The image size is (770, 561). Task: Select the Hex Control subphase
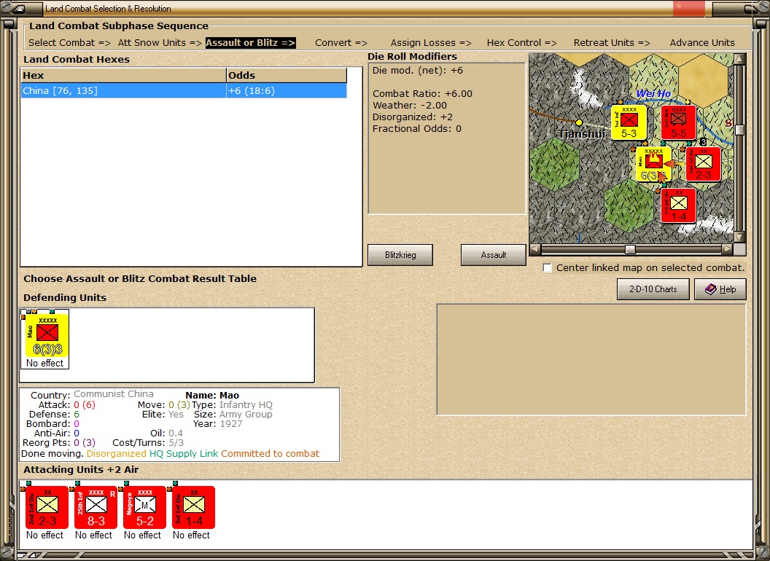point(521,43)
